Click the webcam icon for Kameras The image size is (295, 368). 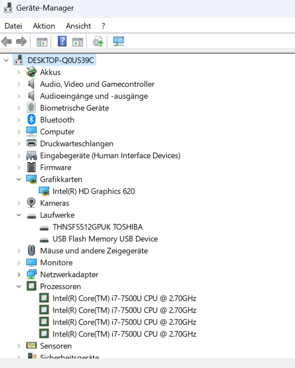[x=31, y=203]
